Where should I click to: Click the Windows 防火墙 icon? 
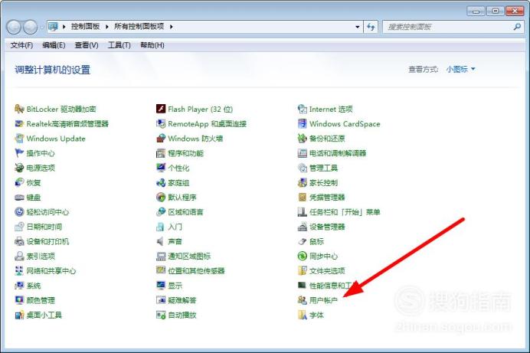(161, 139)
